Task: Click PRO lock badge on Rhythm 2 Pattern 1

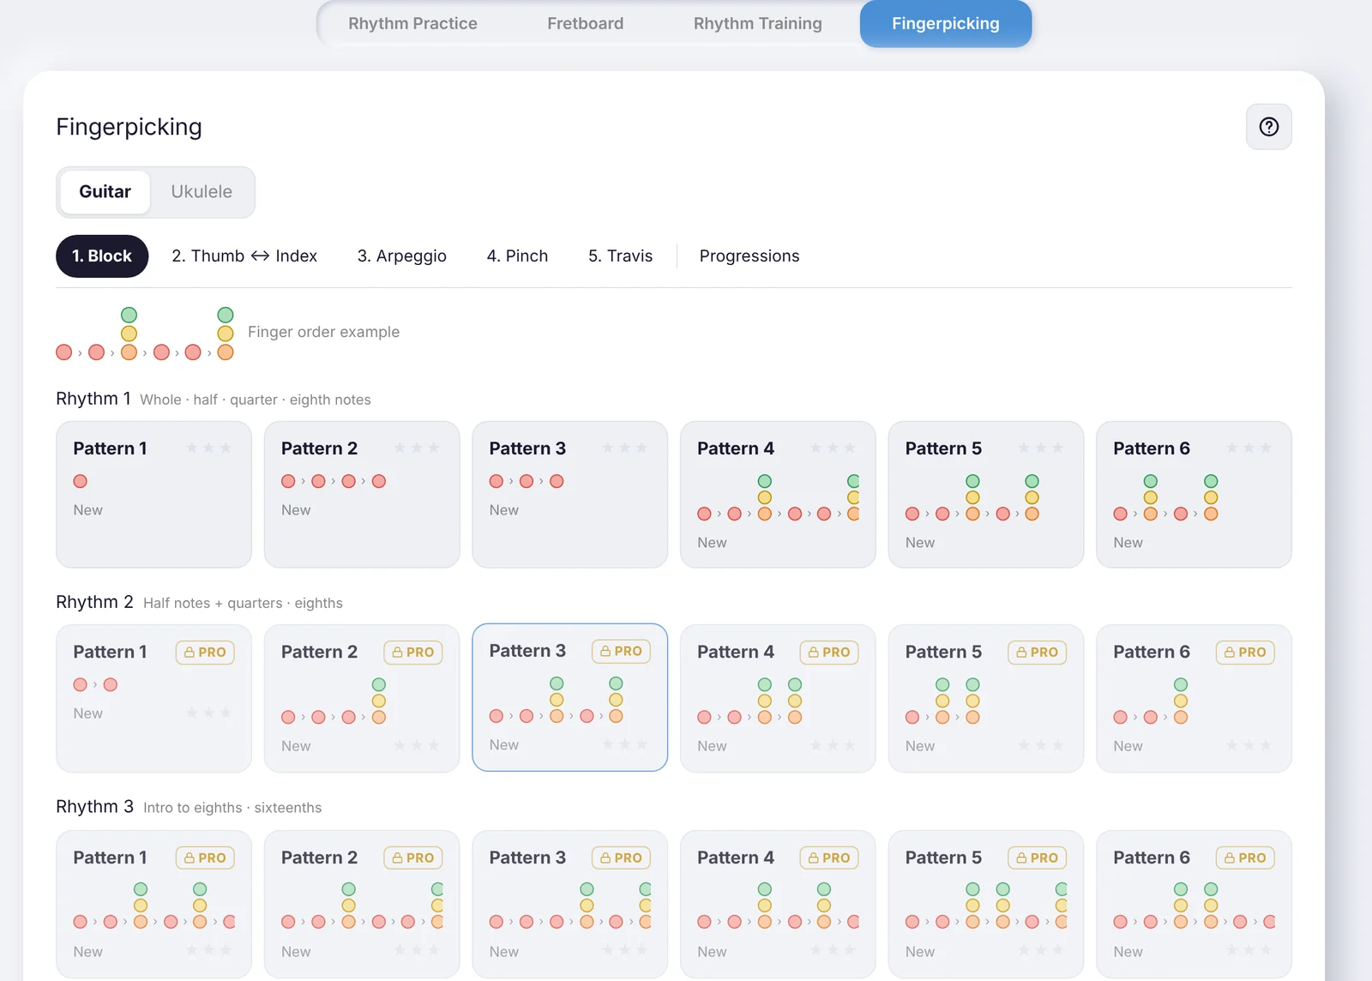Action: pos(205,652)
